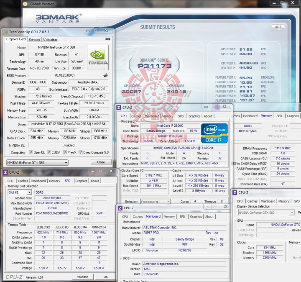Select the Caches tab in the CPU-Z Graphics window
This screenshot has height=282, width=301.
252,201
